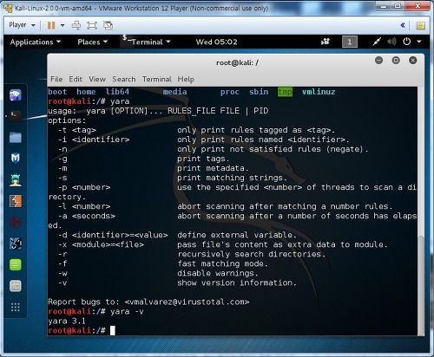
Task: Open the green notes icon in dock
Action: pyautogui.click(x=16, y=264)
